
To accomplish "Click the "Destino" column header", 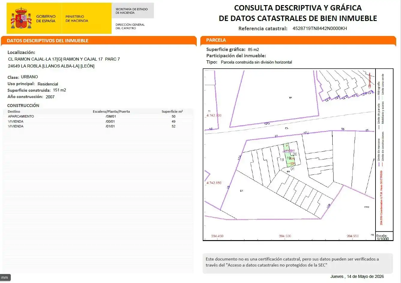I will pos(14,112).
